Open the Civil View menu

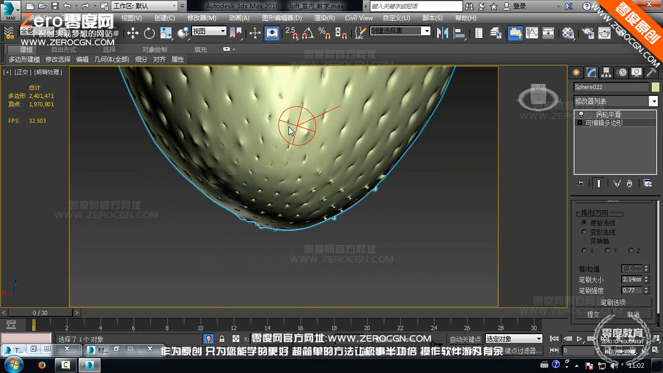(359, 18)
